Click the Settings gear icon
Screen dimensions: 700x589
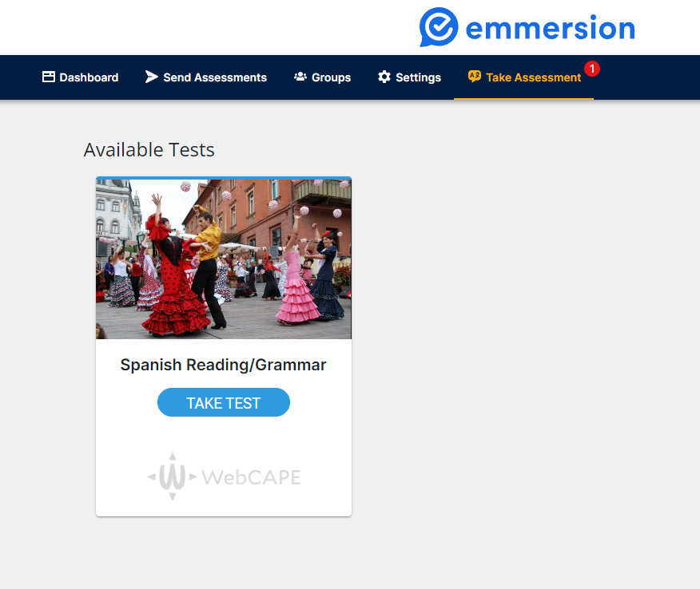(x=384, y=77)
